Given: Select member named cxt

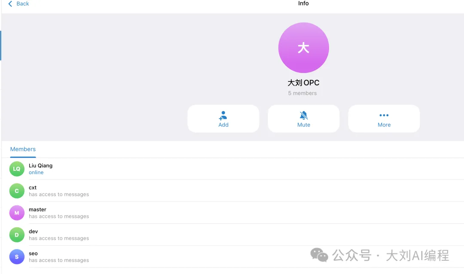Looking at the screenshot, I should click(x=232, y=191).
